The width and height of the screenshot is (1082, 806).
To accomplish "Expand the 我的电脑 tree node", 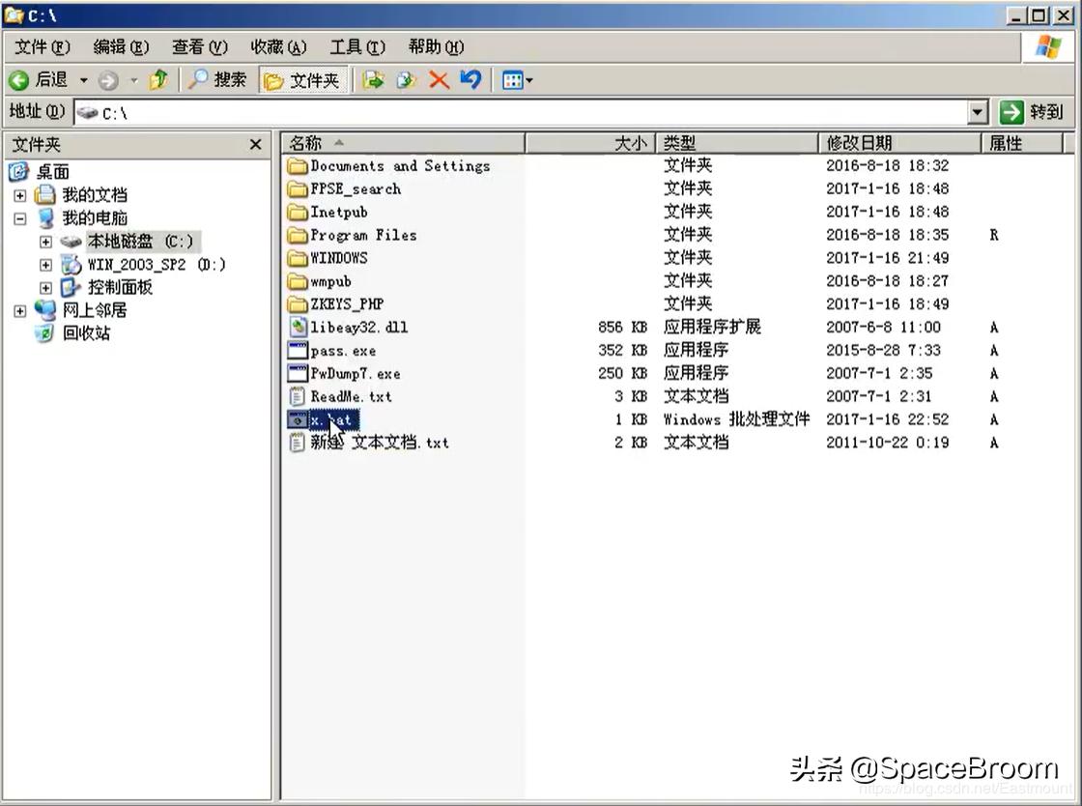I will tap(20, 217).
